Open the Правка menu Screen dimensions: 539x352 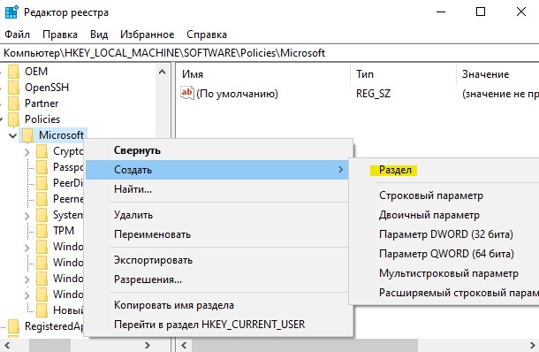click(x=60, y=34)
